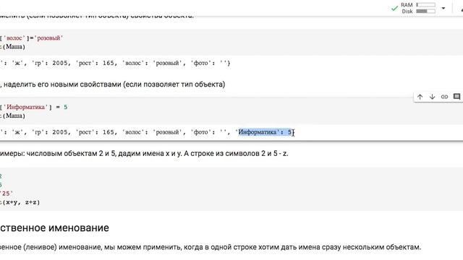Click the Disk label
This screenshot has height=260, width=463.
coord(407,12)
